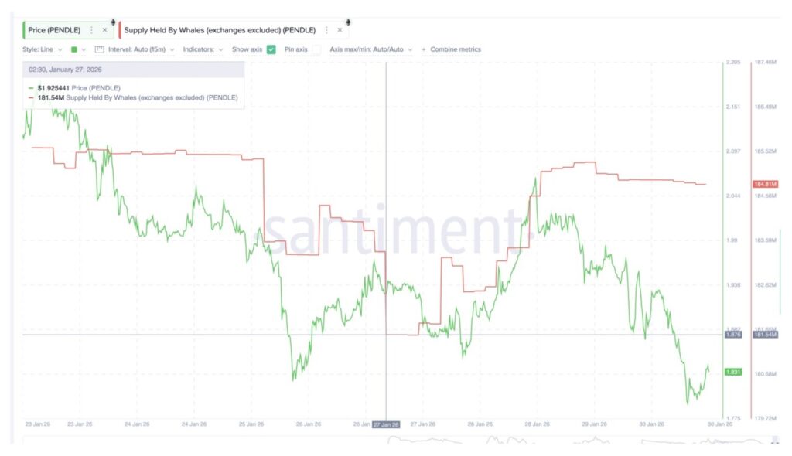Select Supply Held By Whales metric tab

[220, 30]
